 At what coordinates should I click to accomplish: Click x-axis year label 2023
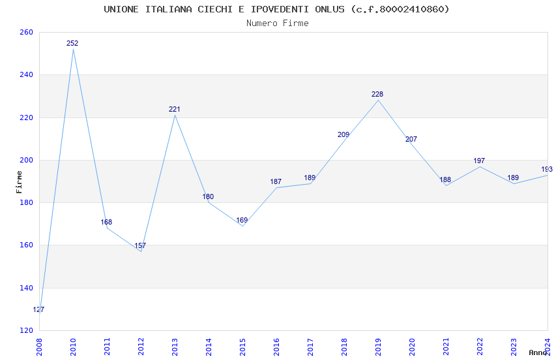tap(514, 347)
